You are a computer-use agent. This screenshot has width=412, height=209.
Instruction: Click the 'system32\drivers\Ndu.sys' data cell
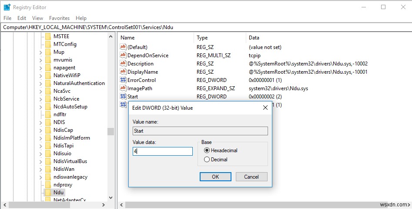pos(278,88)
